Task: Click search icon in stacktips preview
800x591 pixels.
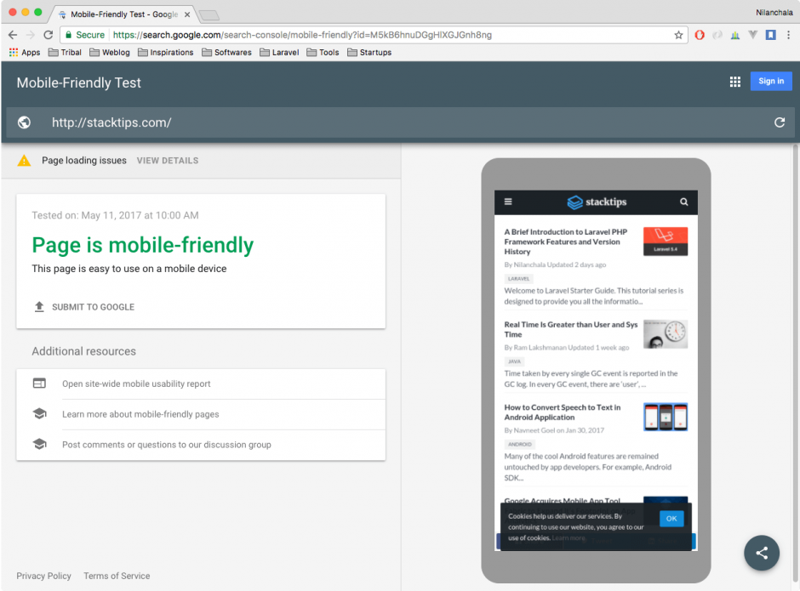Action: (x=683, y=202)
